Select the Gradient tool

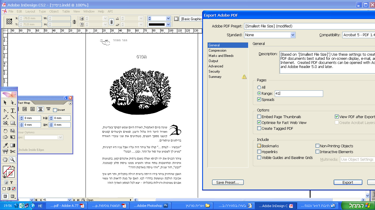13,145
